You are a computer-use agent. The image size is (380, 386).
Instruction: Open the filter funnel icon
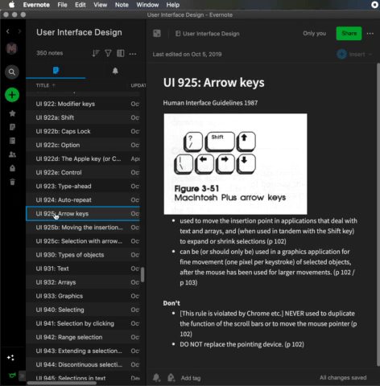pos(108,53)
